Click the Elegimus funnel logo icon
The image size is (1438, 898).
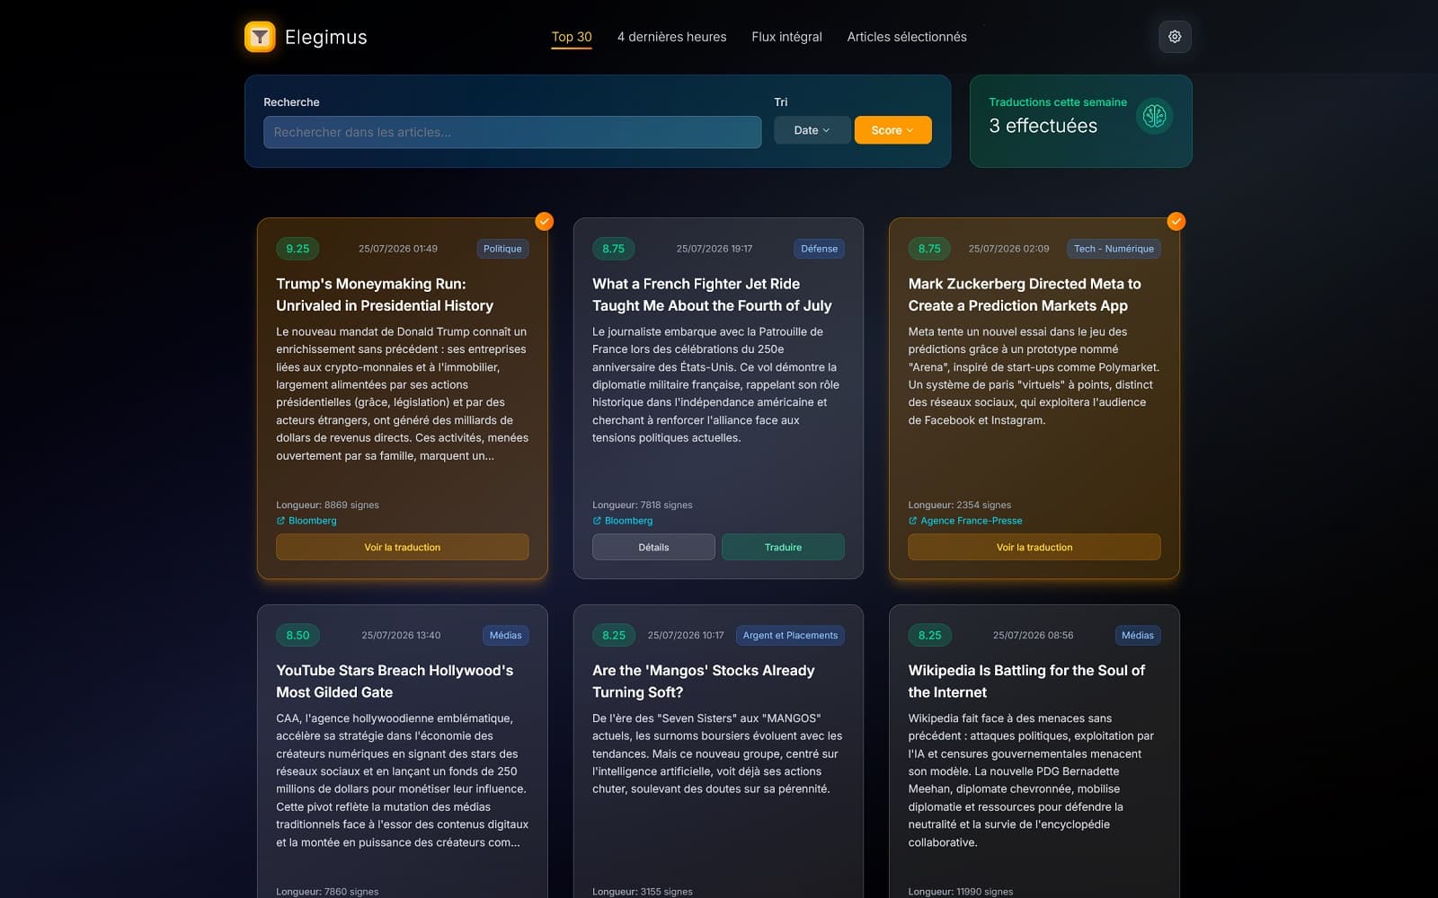click(x=260, y=37)
